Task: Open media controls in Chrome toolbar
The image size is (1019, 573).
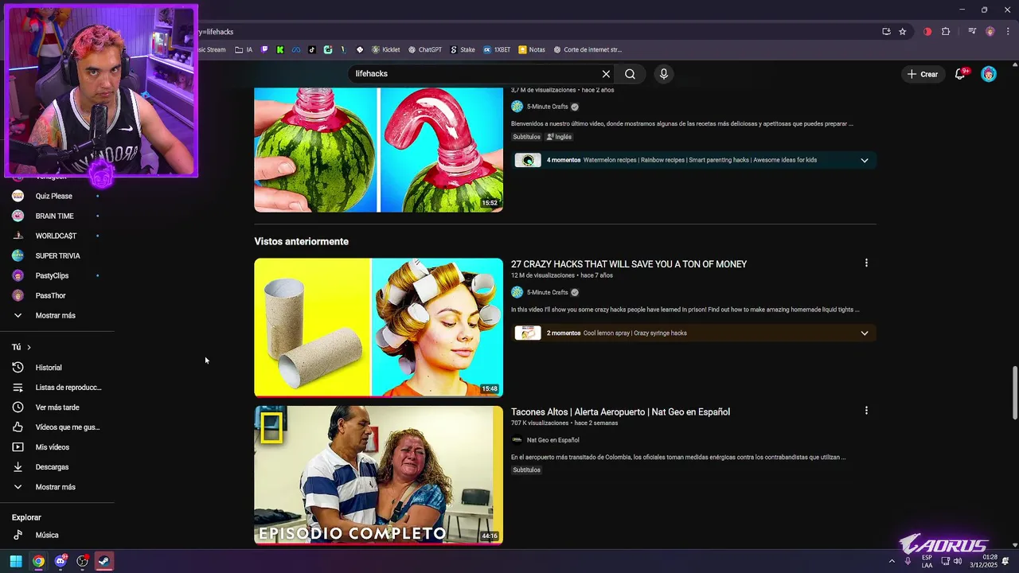Action: coord(972,32)
